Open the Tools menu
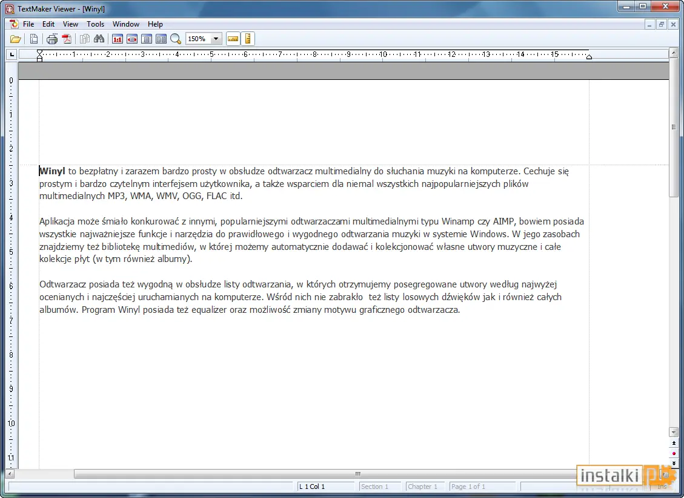684x498 pixels. pos(95,24)
